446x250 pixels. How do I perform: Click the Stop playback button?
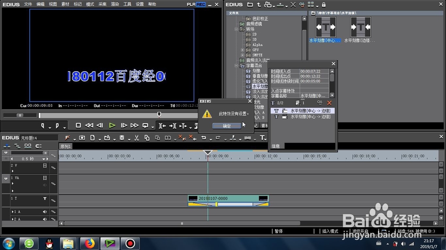pos(78,125)
